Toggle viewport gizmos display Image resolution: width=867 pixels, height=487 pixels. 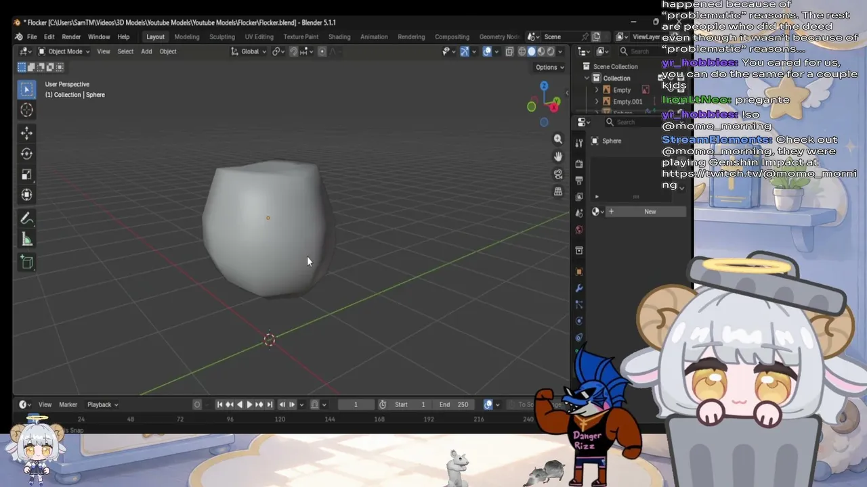coord(465,51)
